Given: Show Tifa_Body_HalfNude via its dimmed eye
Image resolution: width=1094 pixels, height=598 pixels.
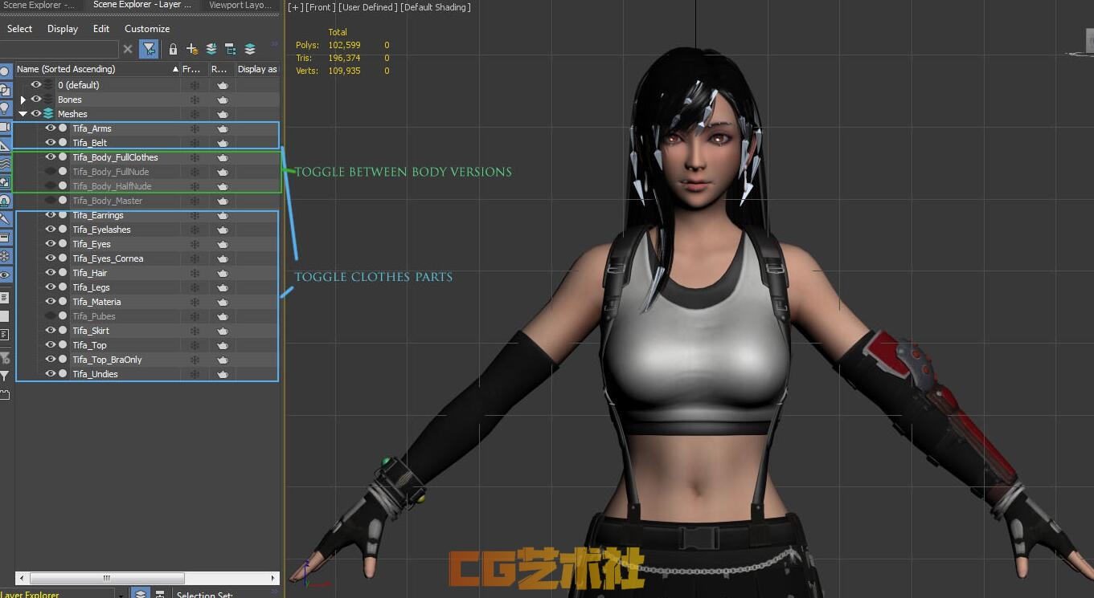Looking at the screenshot, I should coord(51,186).
